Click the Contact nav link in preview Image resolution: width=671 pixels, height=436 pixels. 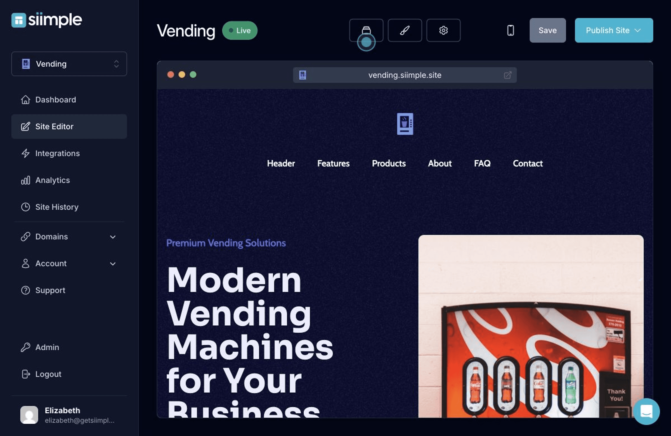point(528,163)
